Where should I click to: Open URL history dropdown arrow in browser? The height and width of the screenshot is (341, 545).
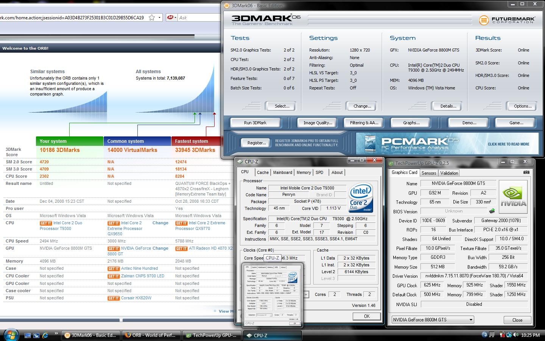click(x=159, y=17)
